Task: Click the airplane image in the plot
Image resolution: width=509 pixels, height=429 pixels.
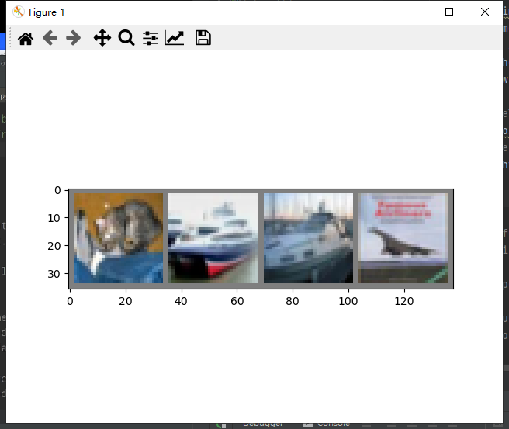Action: 403,238
